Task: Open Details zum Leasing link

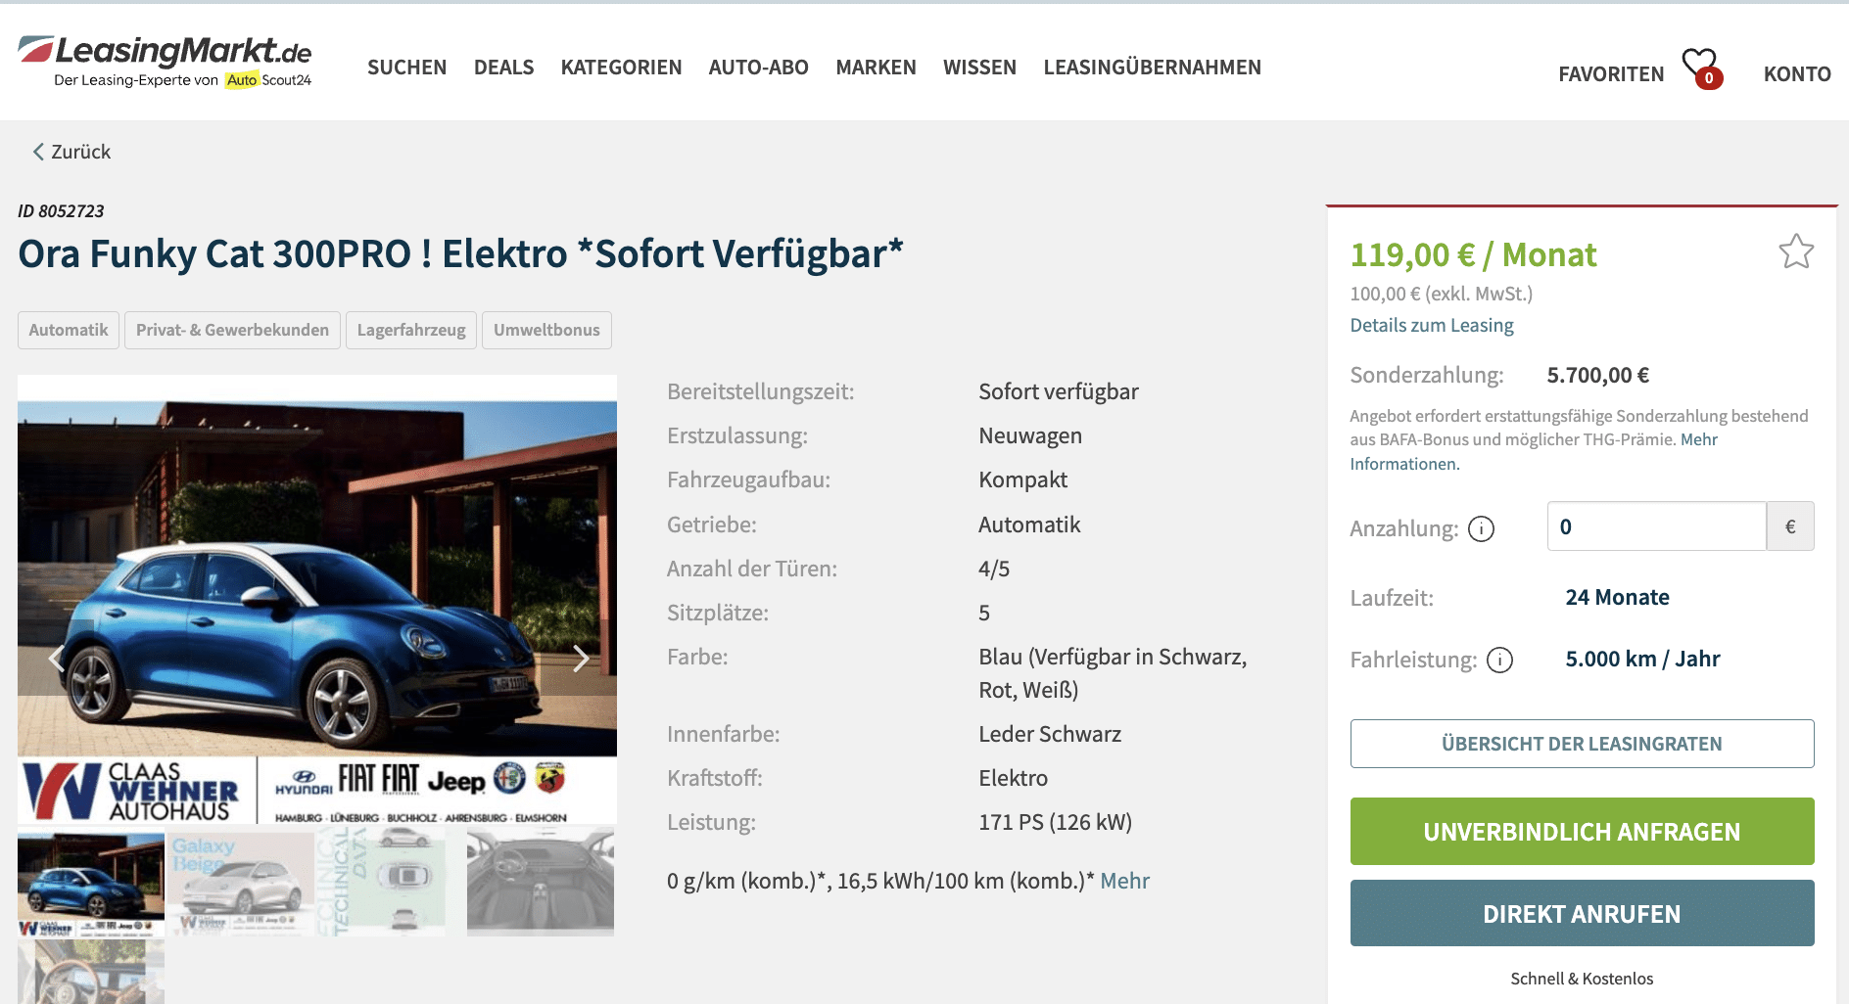Action: point(1432,325)
